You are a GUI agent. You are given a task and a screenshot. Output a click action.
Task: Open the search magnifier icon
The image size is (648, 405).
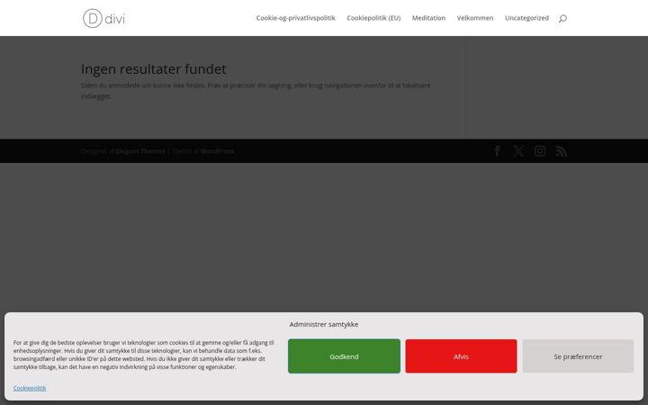click(562, 18)
